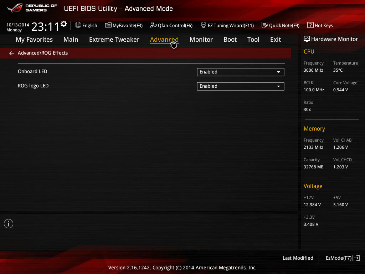Open Quick Note(F9)
365x274 pixels.
pyautogui.click(x=281, y=25)
